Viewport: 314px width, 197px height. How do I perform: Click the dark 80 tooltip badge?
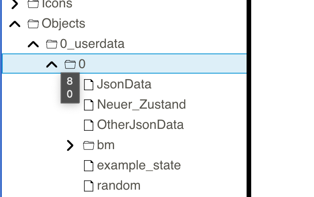point(70,88)
